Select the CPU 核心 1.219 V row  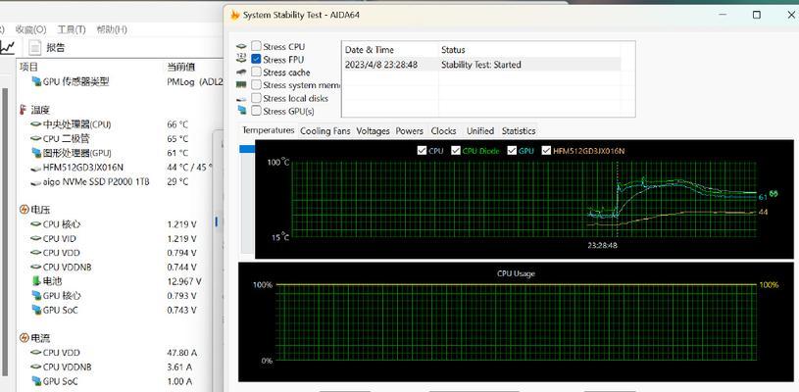[121, 224]
